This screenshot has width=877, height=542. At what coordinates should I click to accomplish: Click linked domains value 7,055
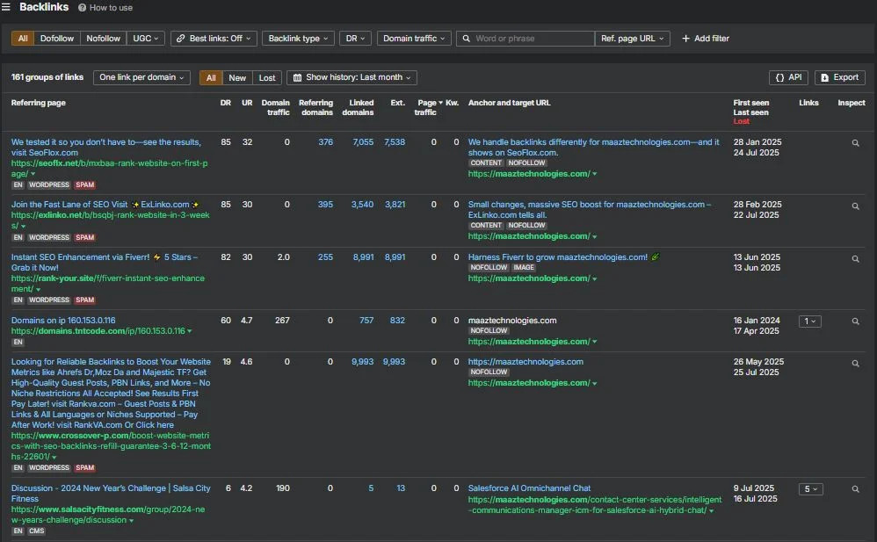pos(363,142)
